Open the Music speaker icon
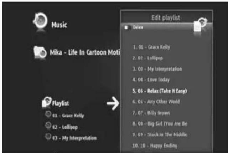The image size is (228, 153). click(x=40, y=21)
